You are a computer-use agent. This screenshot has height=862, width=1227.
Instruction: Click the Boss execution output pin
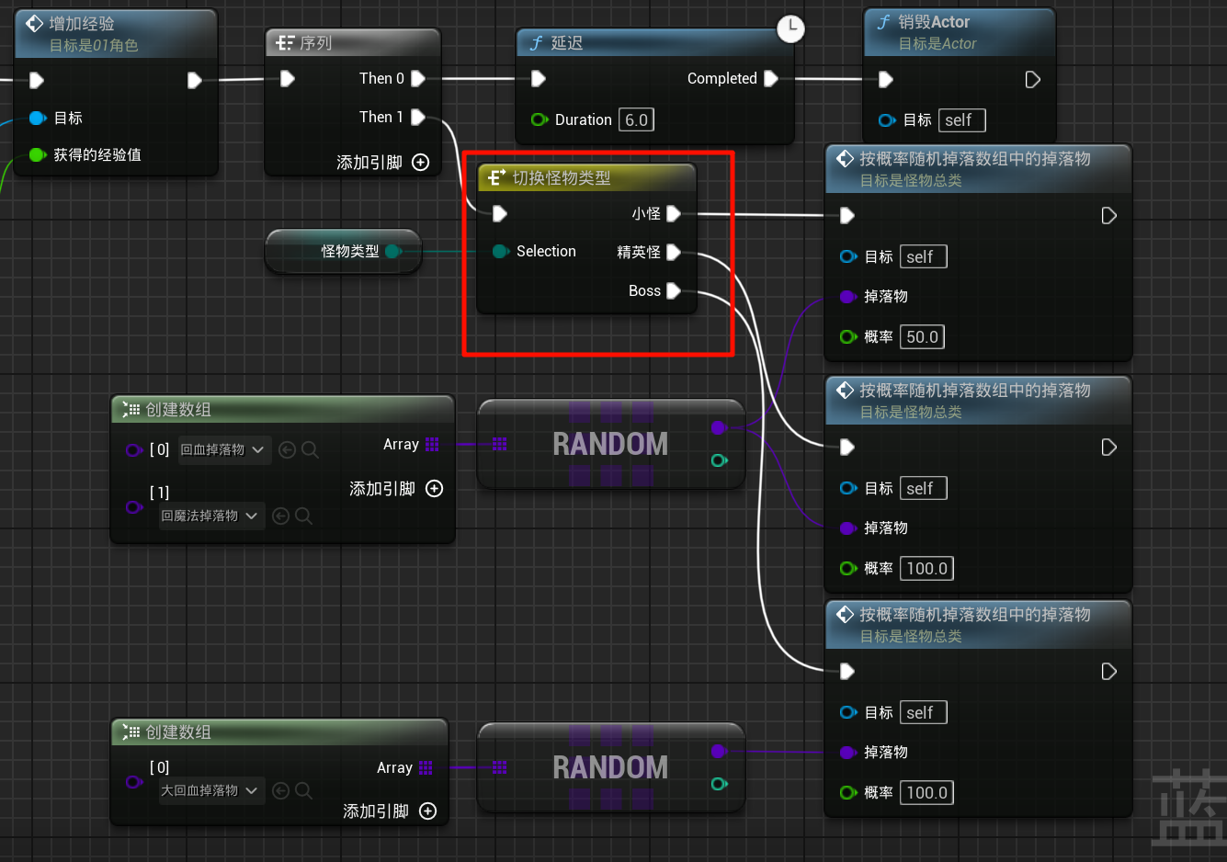tap(674, 291)
